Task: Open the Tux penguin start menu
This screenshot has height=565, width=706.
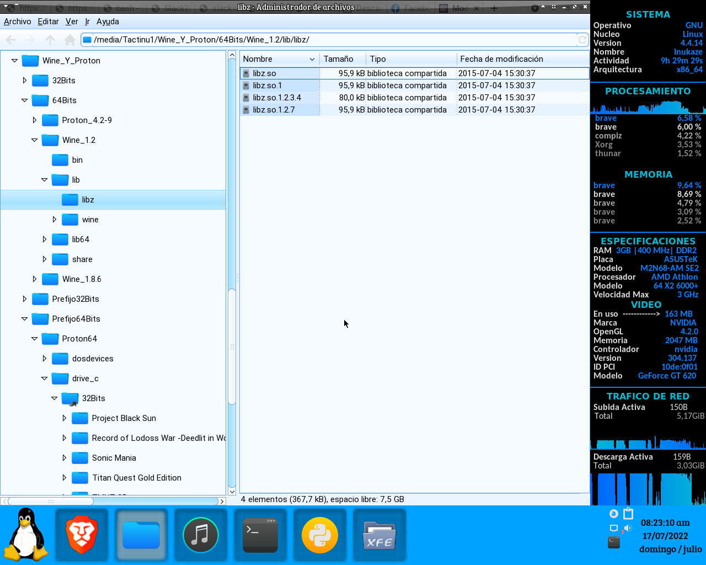Action: click(26, 534)
